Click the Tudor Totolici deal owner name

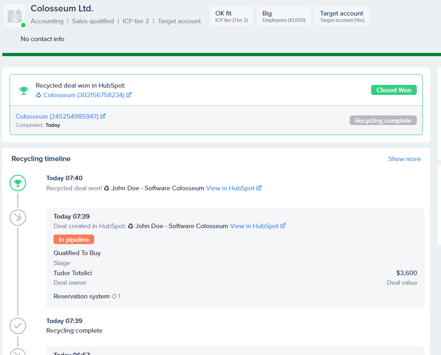pos(73,273)
